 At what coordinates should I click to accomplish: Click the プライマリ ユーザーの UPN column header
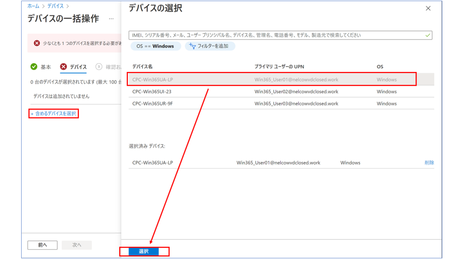(x=279, y=67)
